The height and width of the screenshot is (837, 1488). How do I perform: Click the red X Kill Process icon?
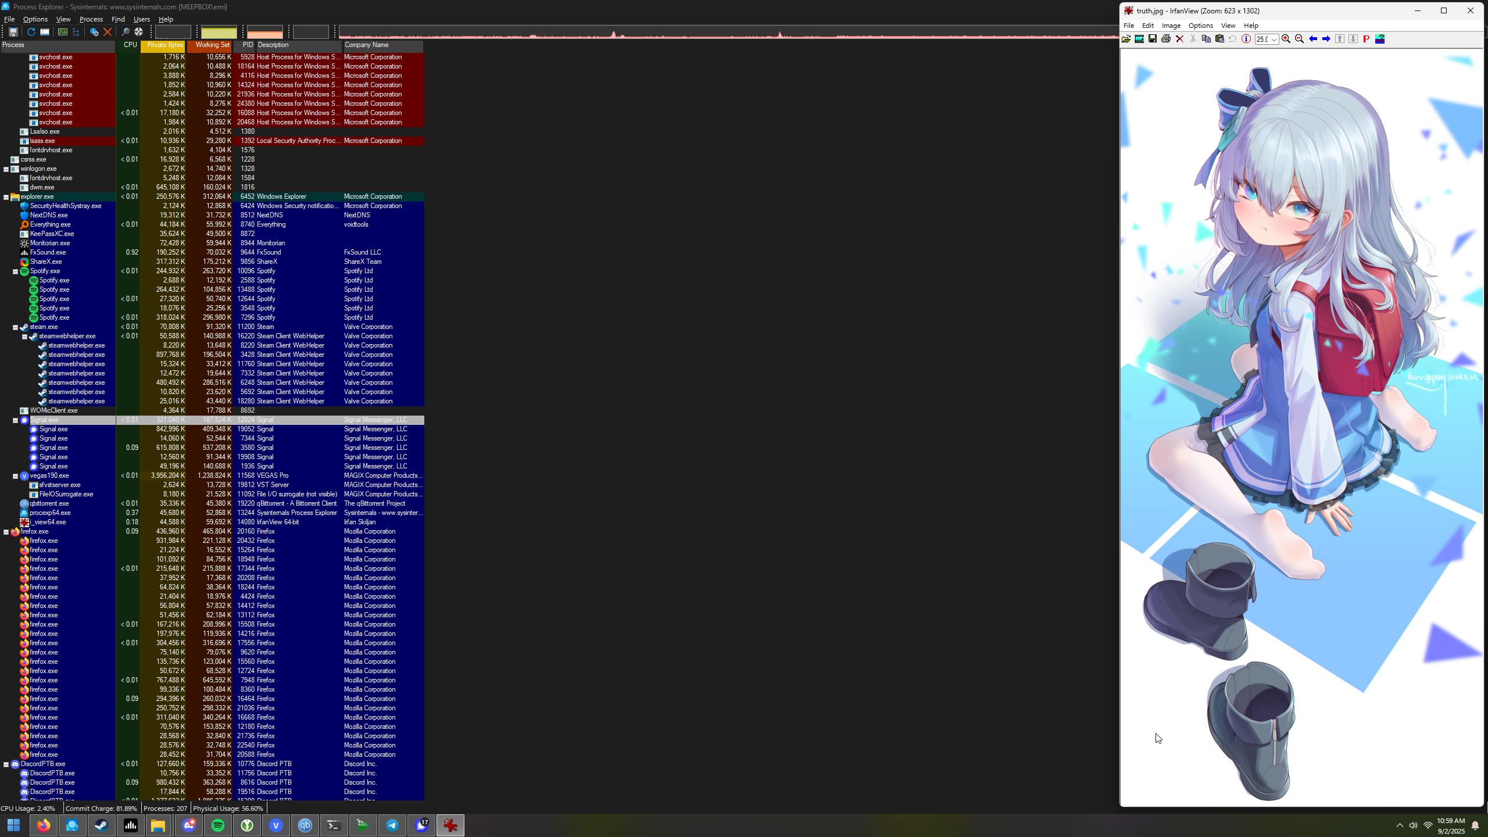(x=107, y=32)
